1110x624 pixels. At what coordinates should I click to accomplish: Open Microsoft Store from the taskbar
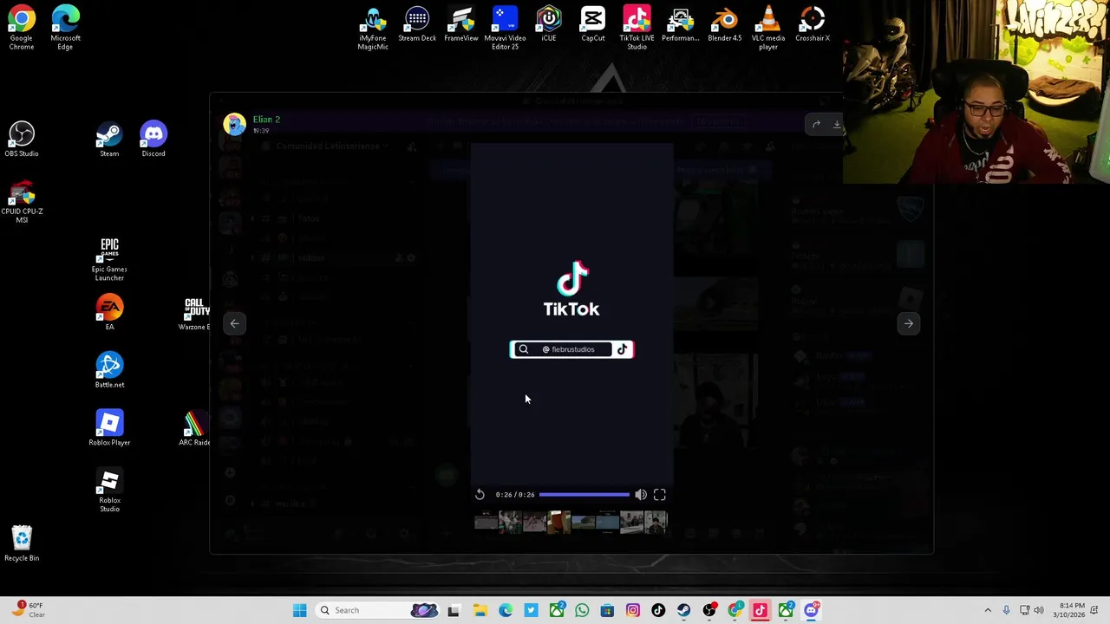coord(607,610)
